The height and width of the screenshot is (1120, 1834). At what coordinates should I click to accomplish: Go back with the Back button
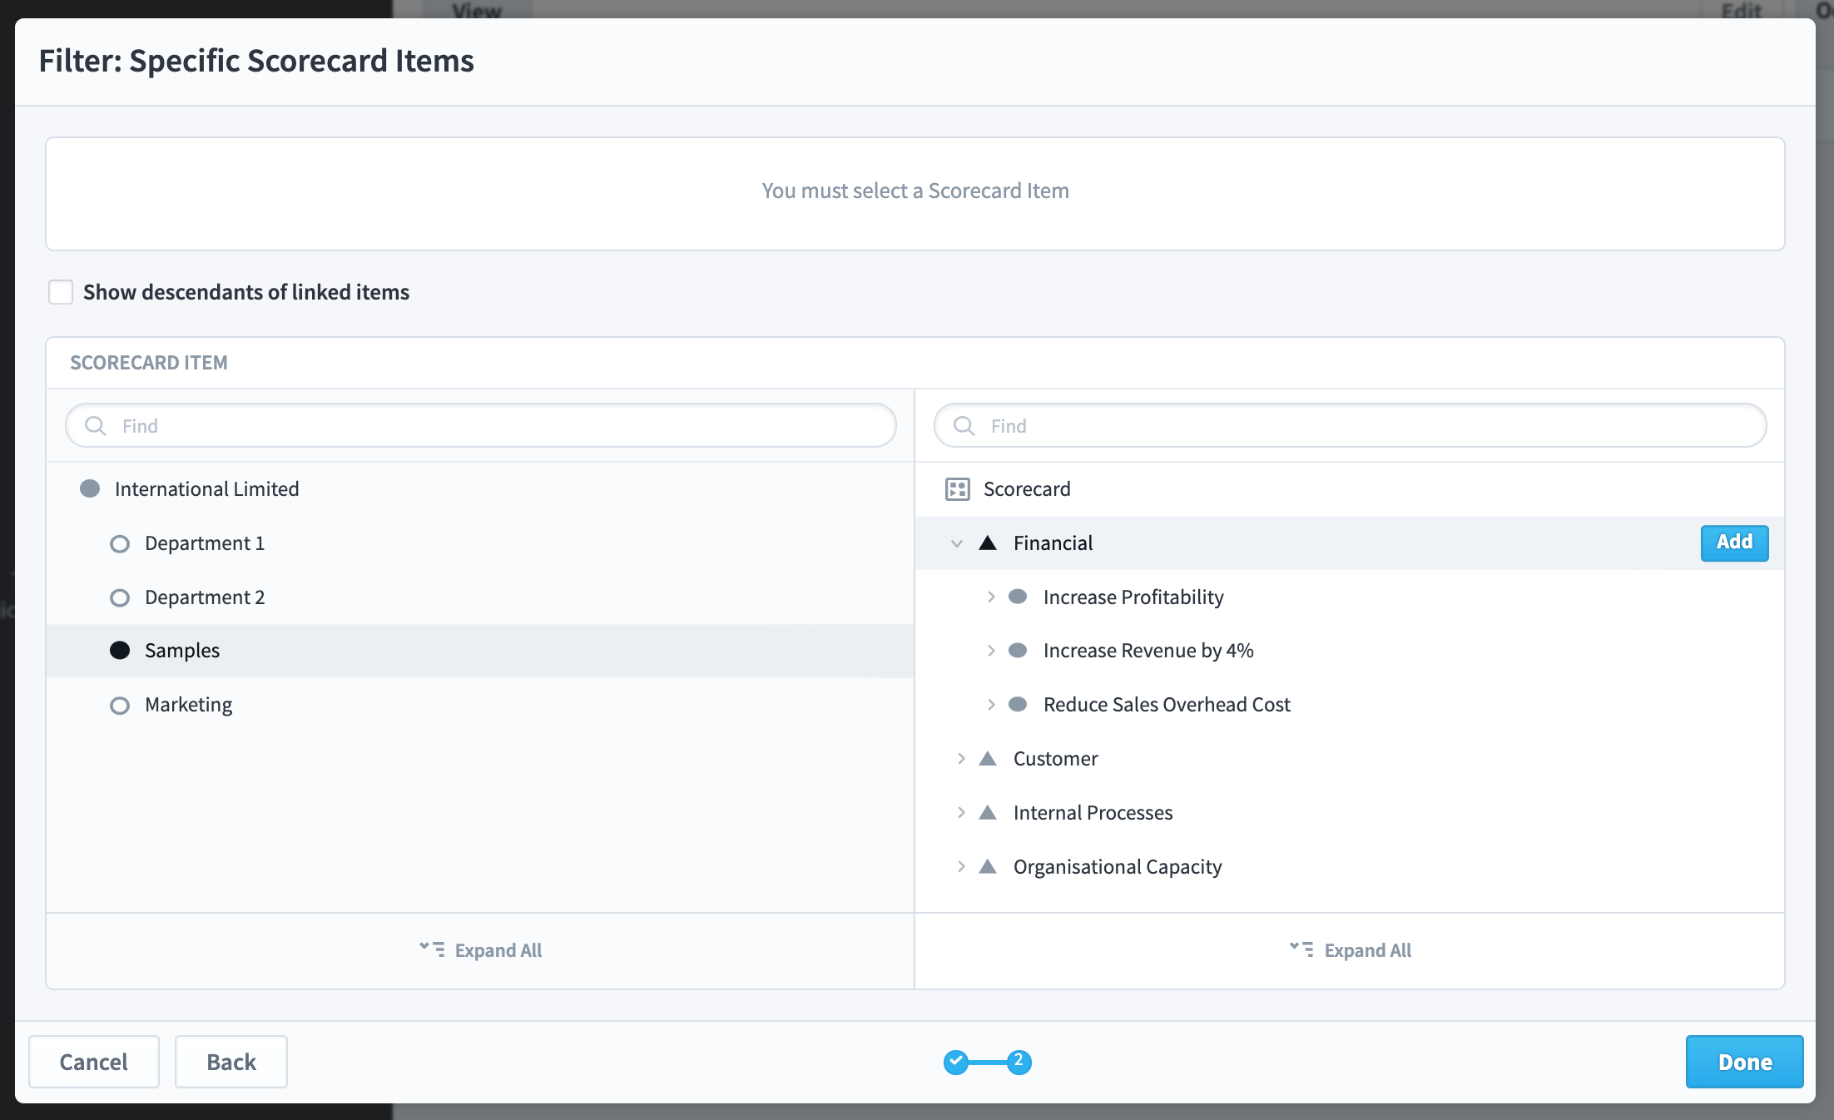(231, 1062)
